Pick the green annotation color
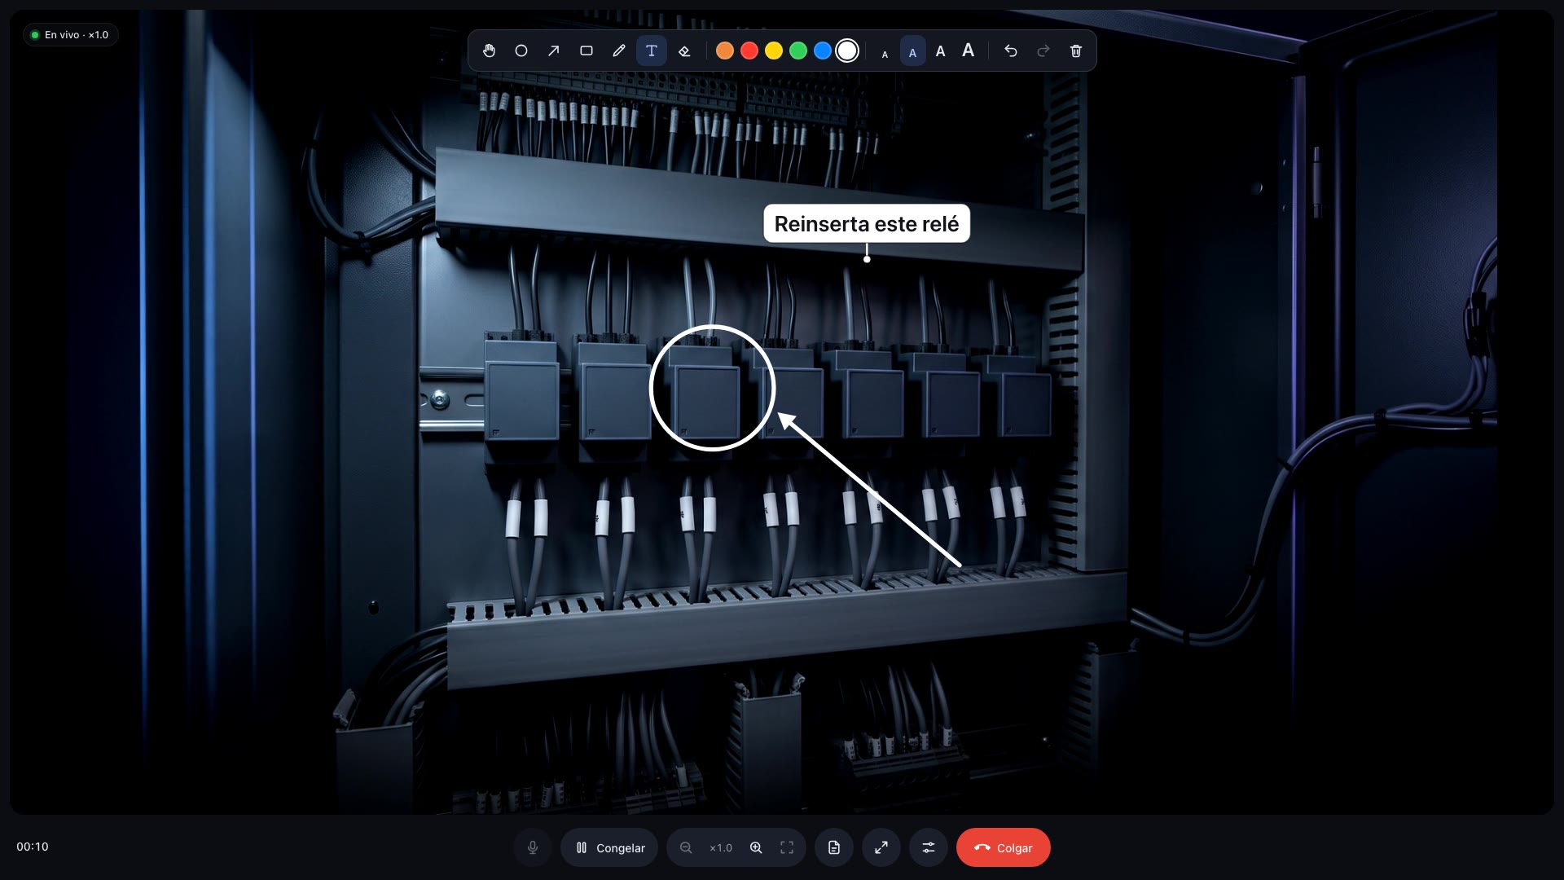Viewport: 1564px width, 880px height. [x=798, y=51]
